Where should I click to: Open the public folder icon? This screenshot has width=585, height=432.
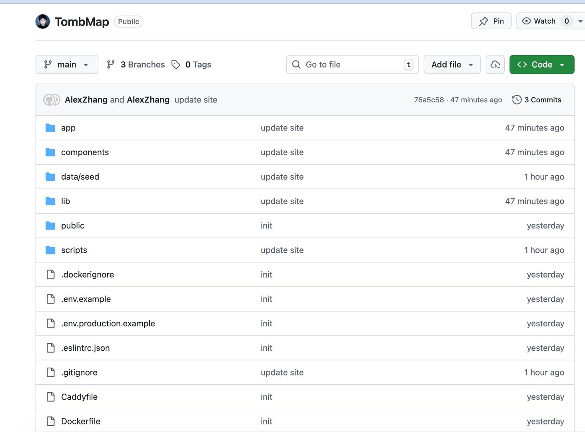pyautogui.click(x=50, y=226)
